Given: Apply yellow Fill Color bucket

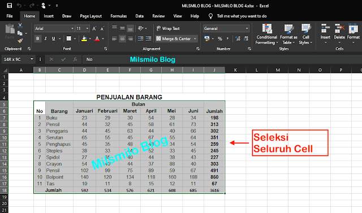Looking at the screenshot, I should (84, 39).
